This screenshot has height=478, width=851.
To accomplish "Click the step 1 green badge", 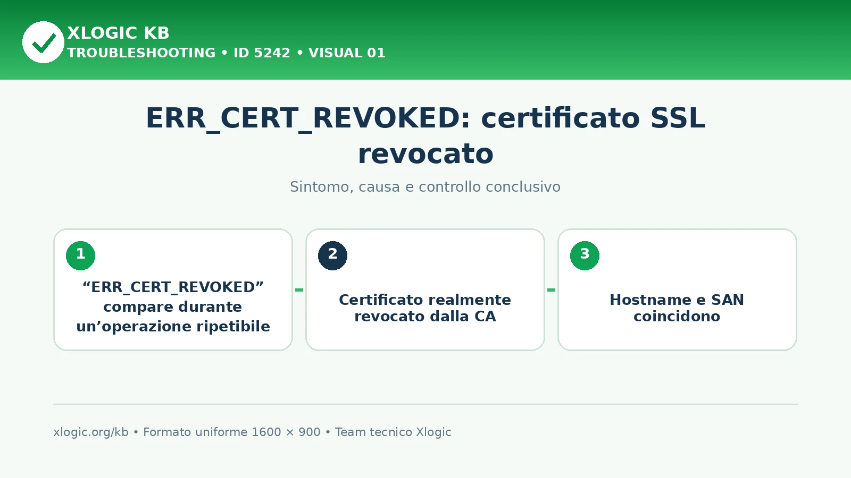I will tap(80, 255).
